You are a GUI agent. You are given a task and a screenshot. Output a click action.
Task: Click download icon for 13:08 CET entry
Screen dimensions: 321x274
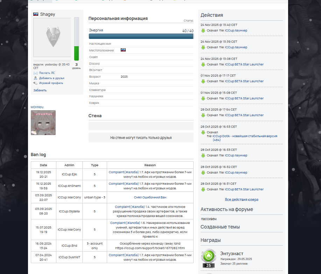(x=203, y=65)
